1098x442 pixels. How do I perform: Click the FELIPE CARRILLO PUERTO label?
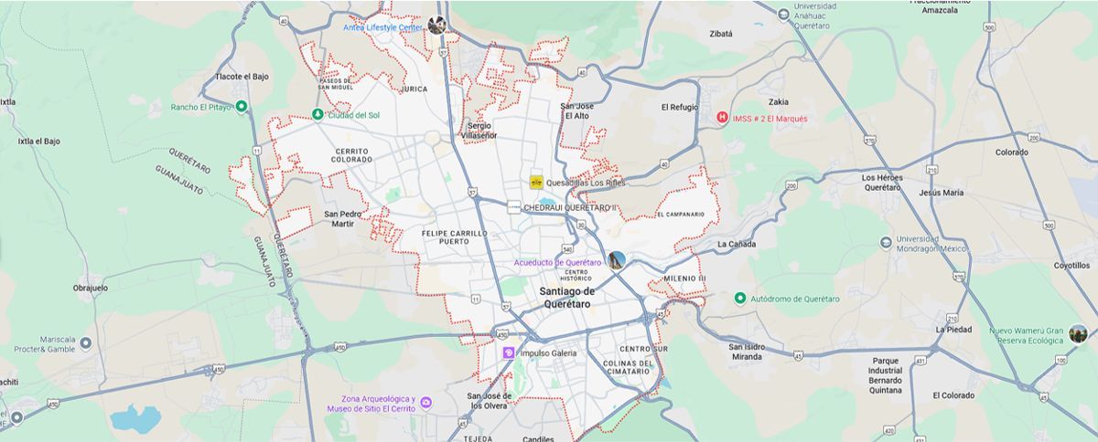(455, 237)
